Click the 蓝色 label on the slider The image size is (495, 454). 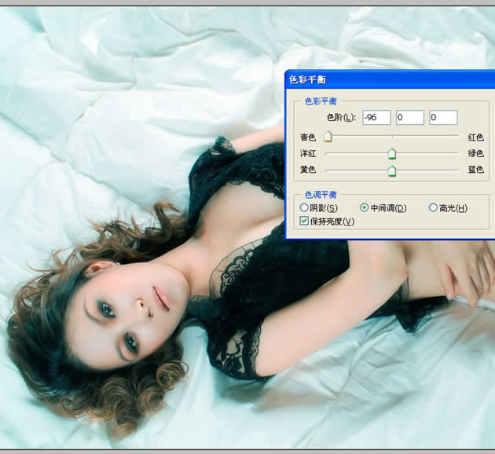475,170
